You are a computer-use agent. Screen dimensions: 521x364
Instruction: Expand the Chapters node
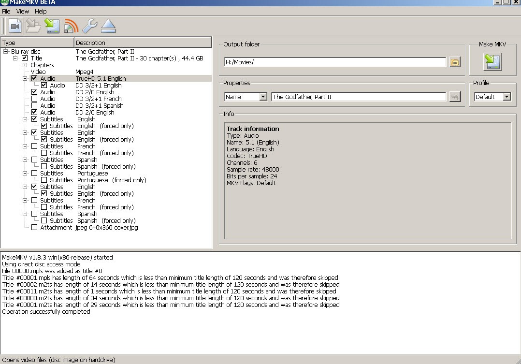[x=25, y=65]
